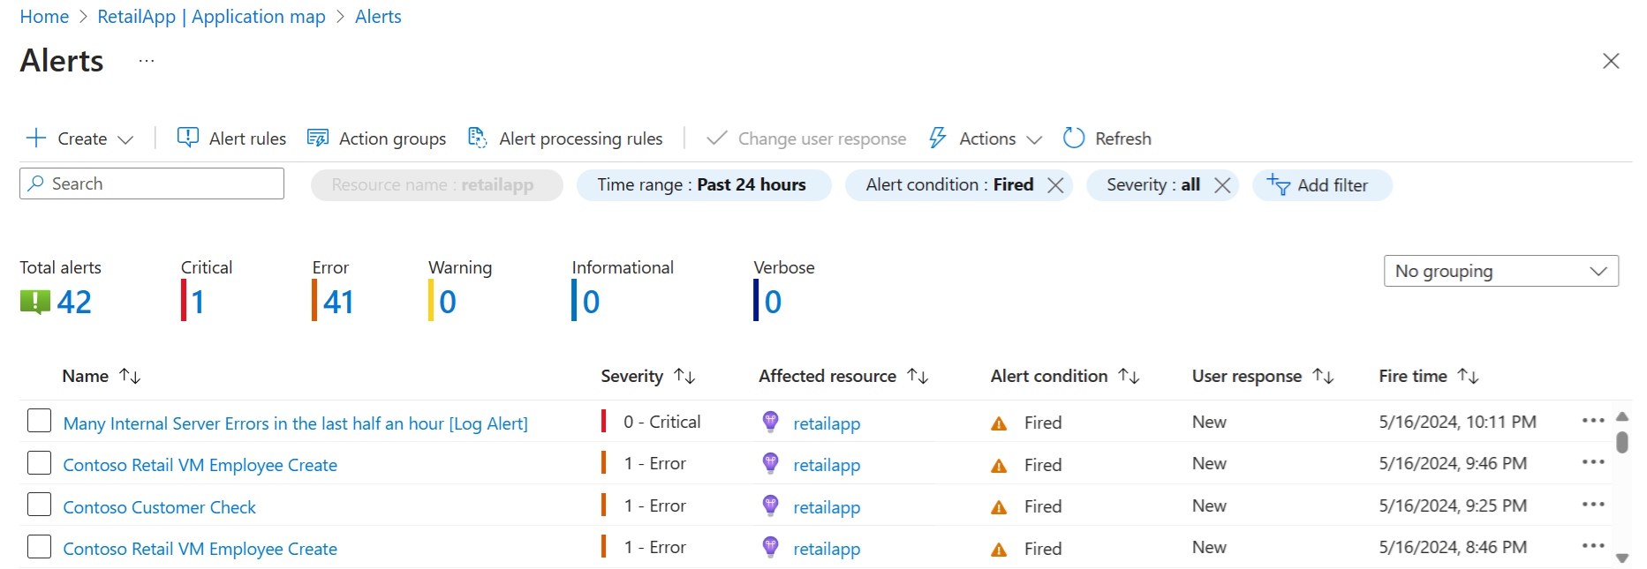1647x569 pixels.
Task: Click the Add filter icon
Action: click(x=1278, y=185)
